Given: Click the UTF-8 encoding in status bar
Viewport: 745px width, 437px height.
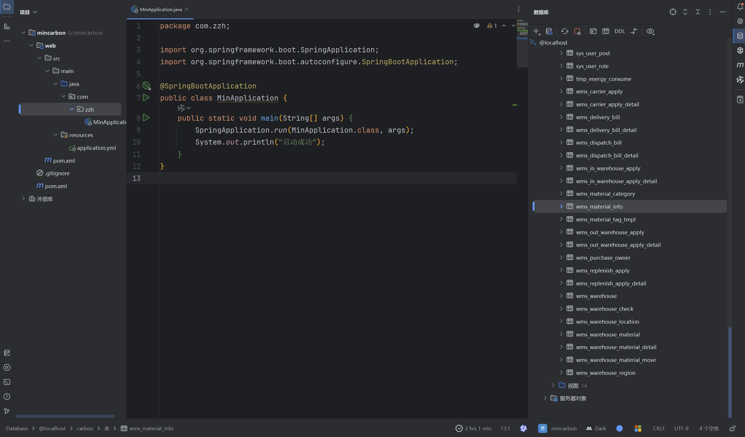Looking at the screenshot, I should 681,429.
